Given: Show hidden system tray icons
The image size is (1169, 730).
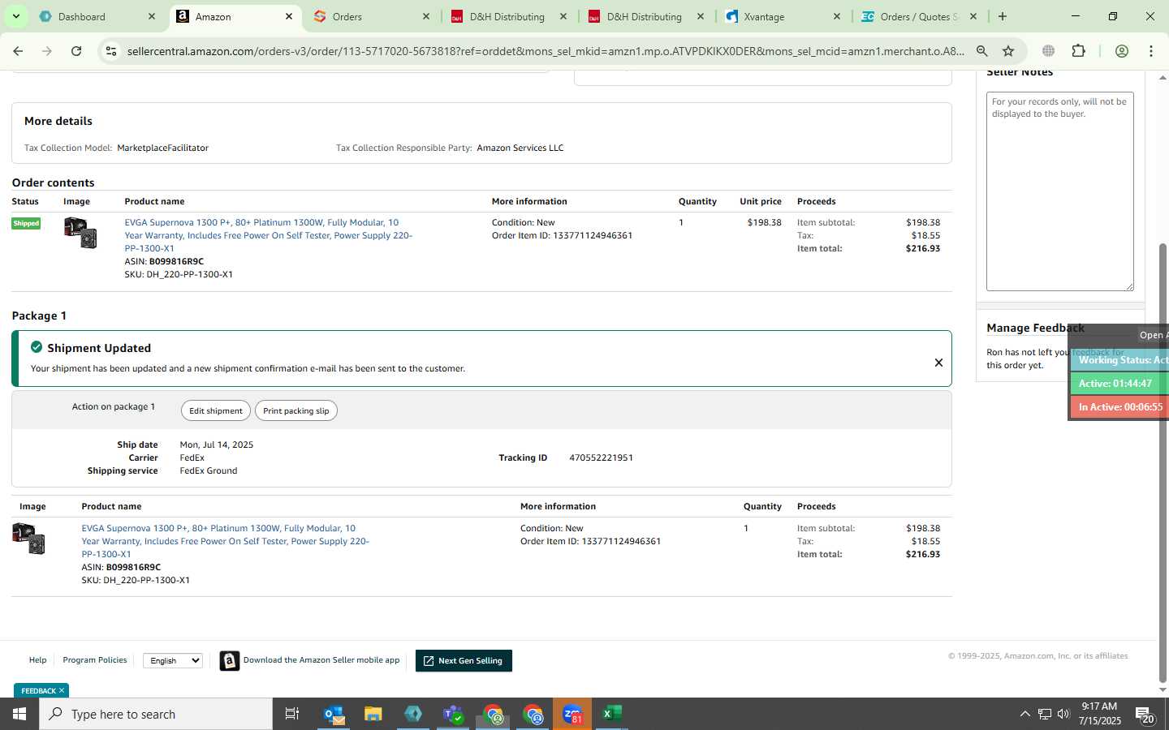Looking at the screenshot, I should [1024, 714].
